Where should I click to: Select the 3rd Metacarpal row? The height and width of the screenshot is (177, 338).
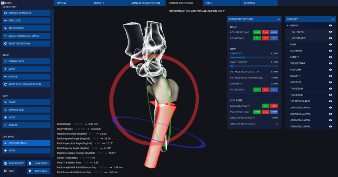click(x=310, y=114)
